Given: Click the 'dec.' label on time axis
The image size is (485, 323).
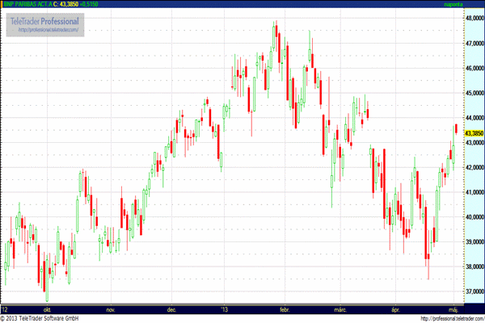Looking at the screenshot, I should [171, 308].
